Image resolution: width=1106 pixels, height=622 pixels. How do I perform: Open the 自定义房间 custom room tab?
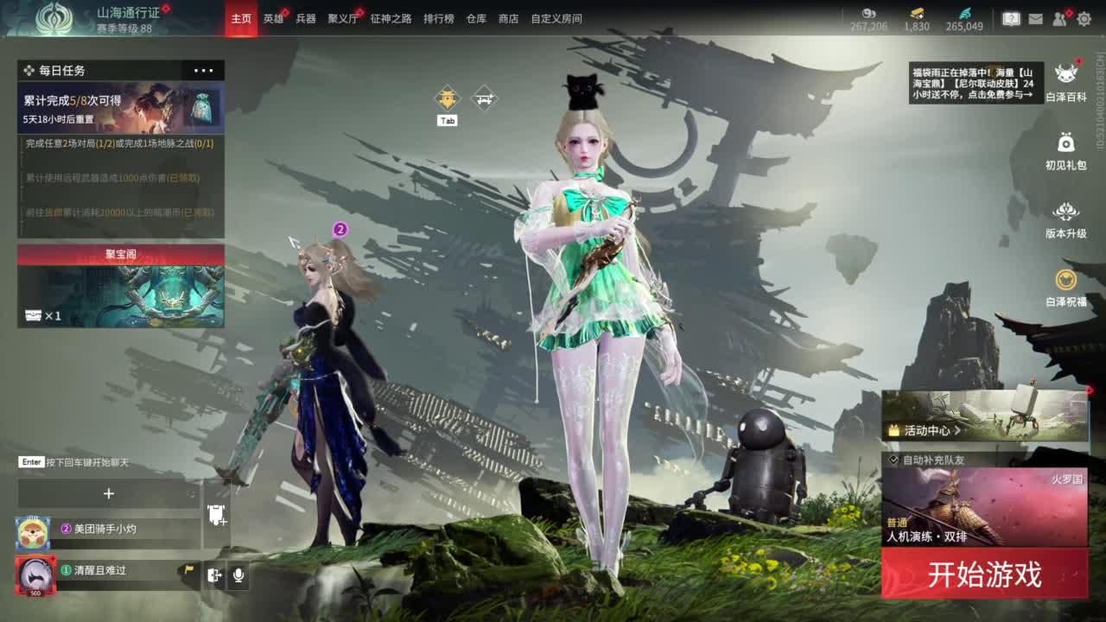click(556, 18)
